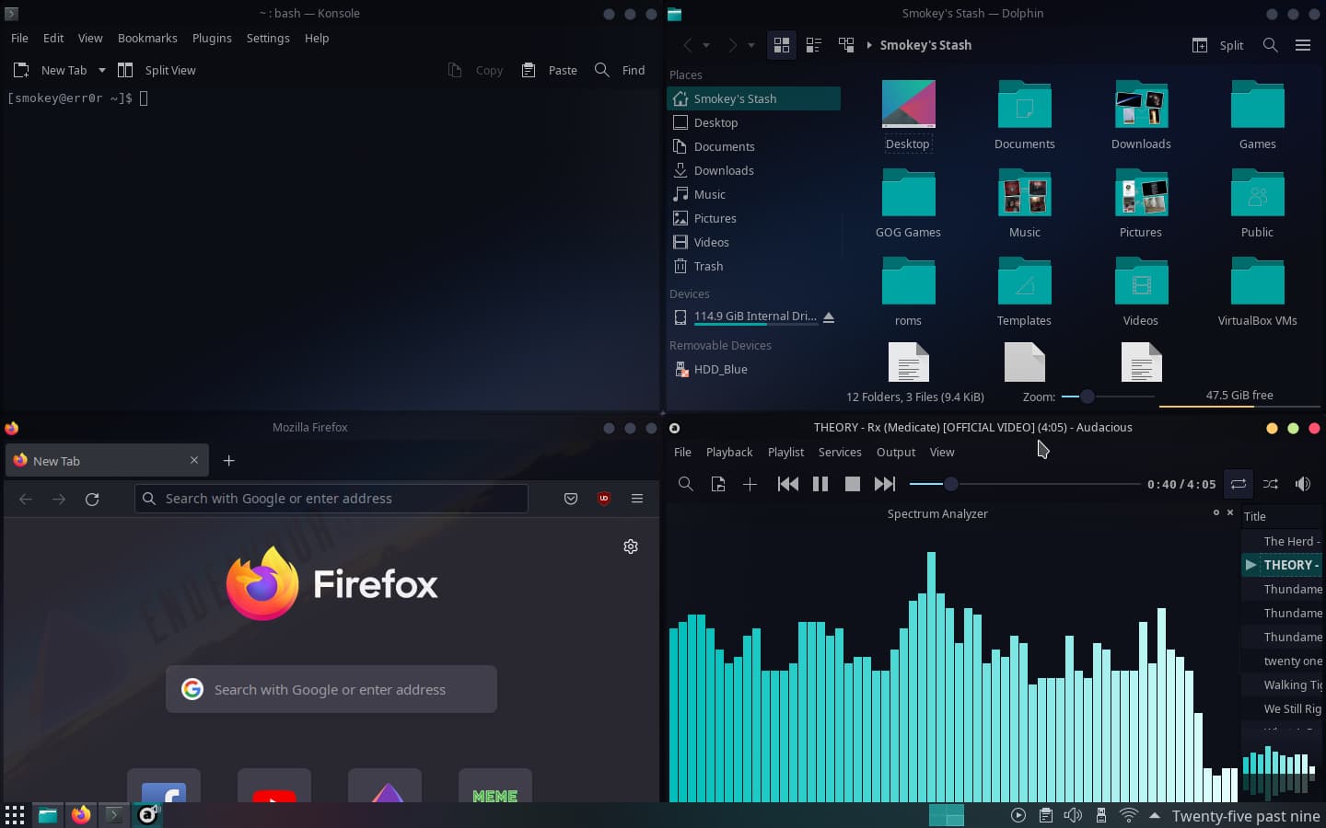Show hidden system tray icons arrow

1154,815
